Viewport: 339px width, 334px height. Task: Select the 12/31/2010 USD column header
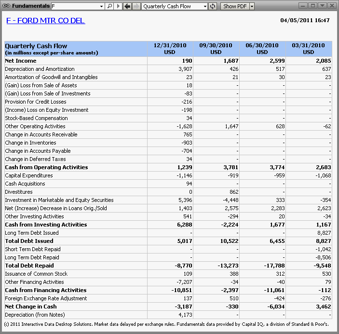pos(170,49)
